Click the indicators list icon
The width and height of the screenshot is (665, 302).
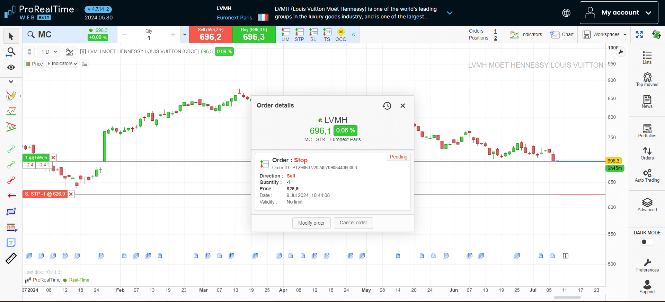(85, 64)
